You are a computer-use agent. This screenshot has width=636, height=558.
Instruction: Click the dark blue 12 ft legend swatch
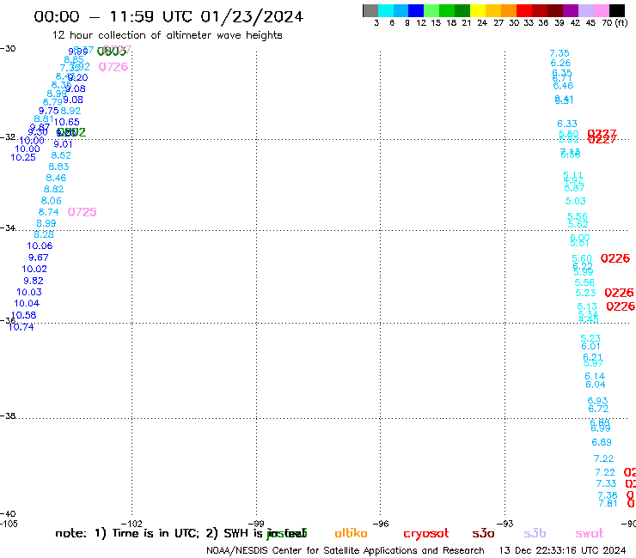(417, 10)
